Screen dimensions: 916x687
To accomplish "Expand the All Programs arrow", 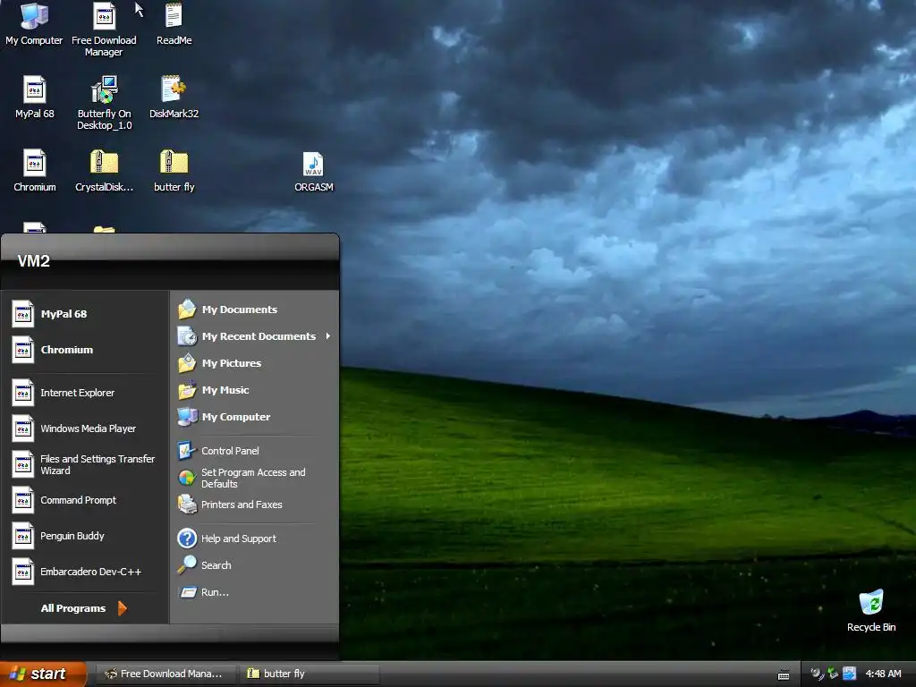I will (x=122, y=608).
